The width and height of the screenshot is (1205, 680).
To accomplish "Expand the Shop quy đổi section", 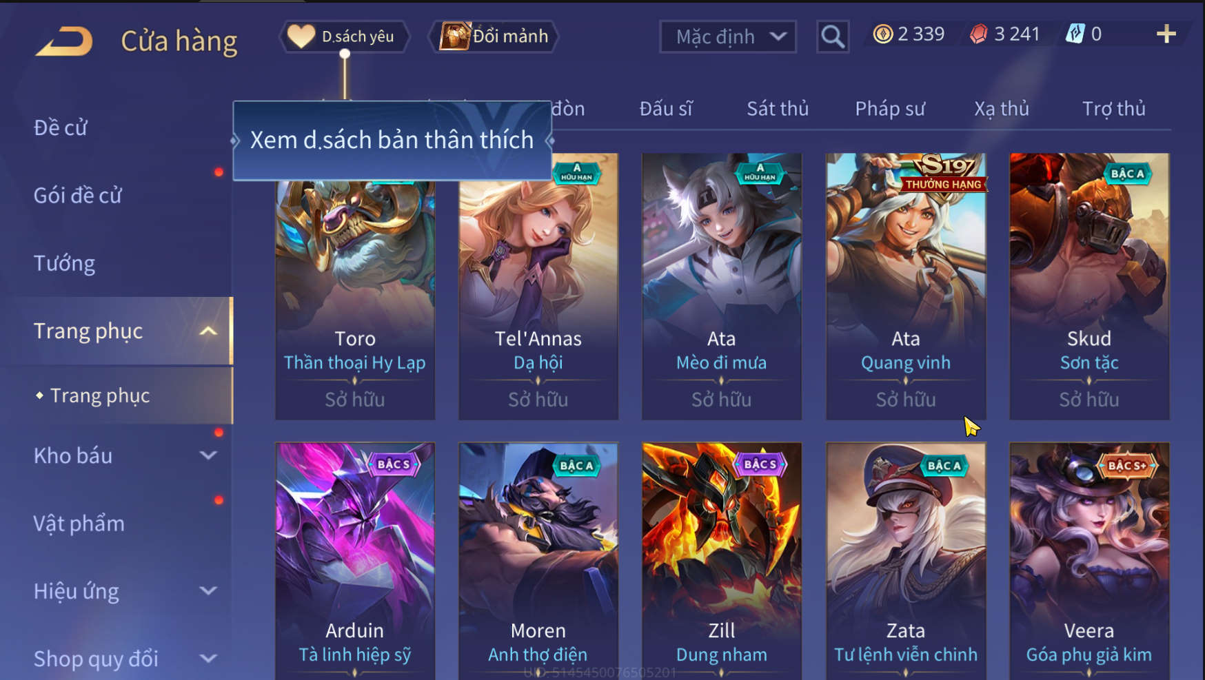I will point(208,659).
